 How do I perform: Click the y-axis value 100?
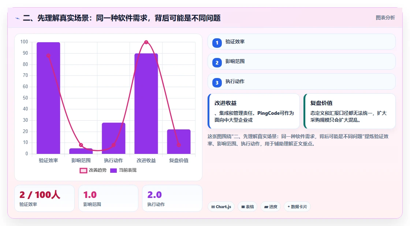24,42
